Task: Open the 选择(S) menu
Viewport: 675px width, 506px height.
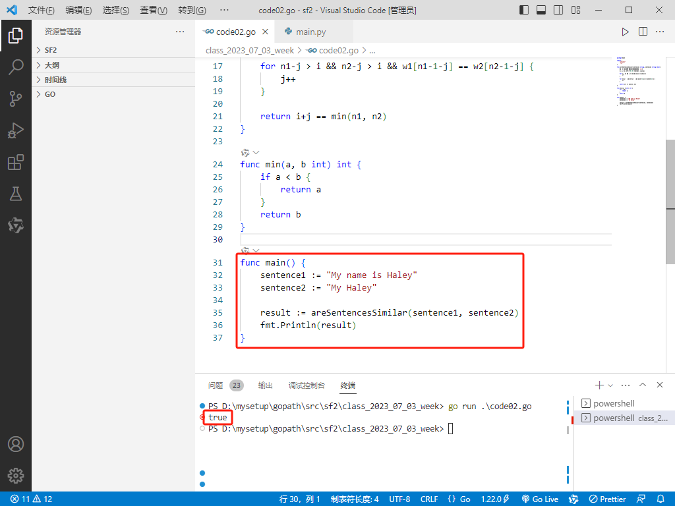Action: click(x=116, y=10)
